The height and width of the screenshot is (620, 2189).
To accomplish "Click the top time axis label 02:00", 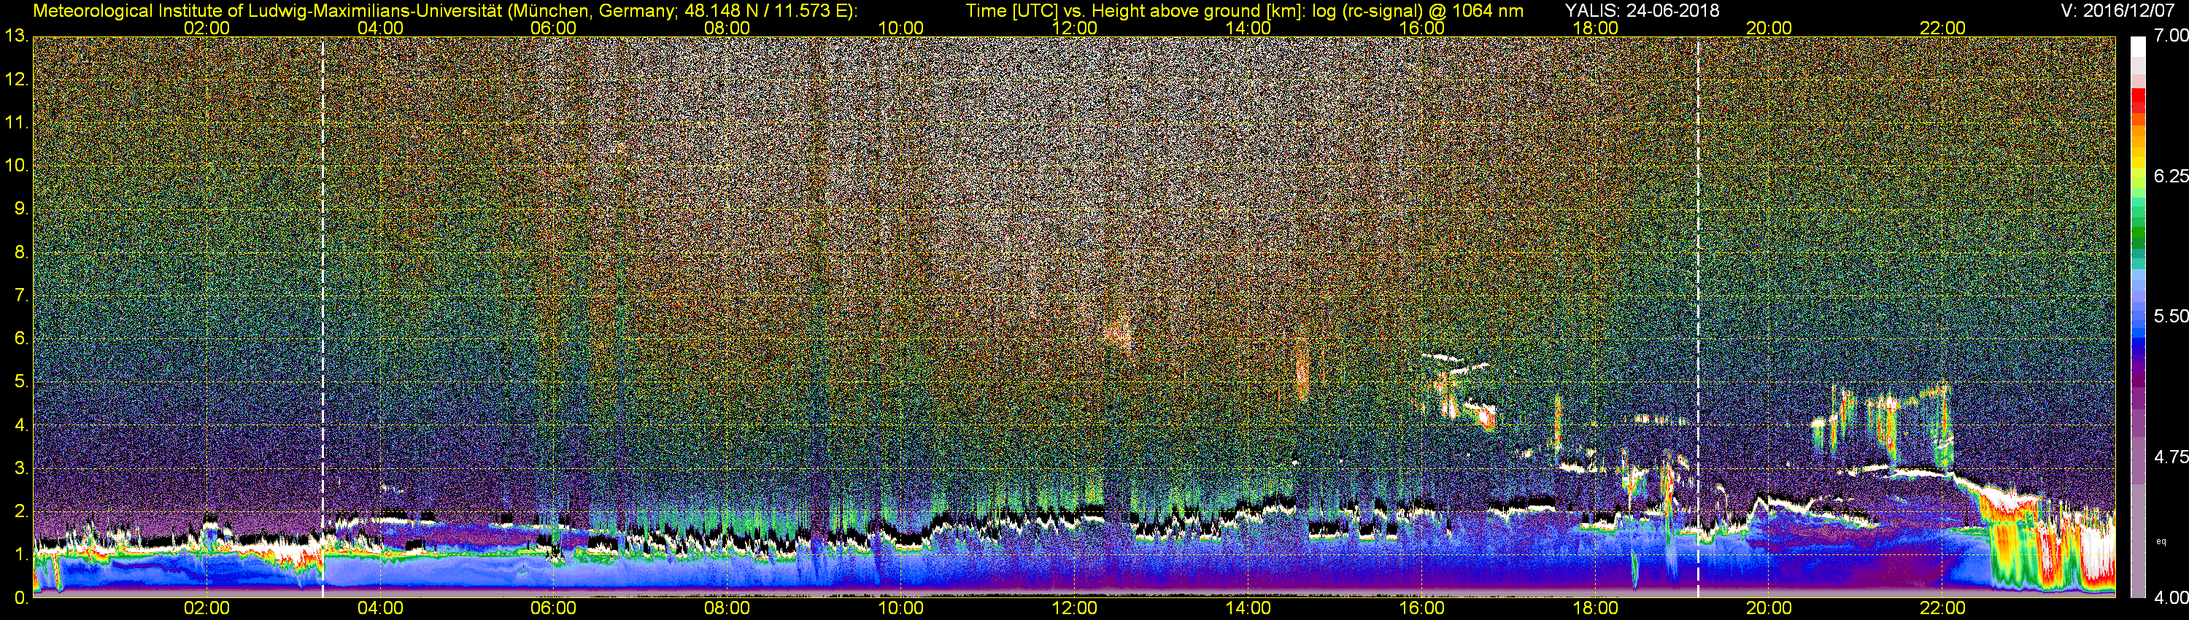I will click(x=206, y=28).
